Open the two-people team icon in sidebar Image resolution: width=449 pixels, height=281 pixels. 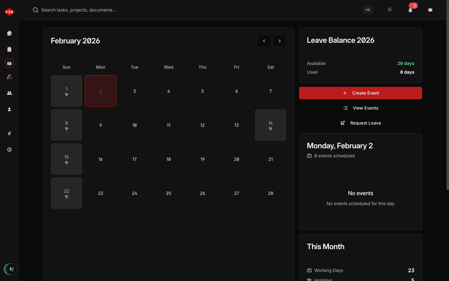(x=9, y=93)
